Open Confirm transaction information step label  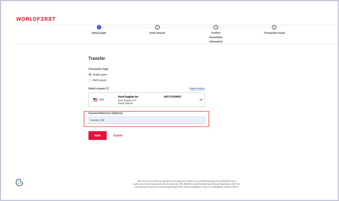coord(216,37)
